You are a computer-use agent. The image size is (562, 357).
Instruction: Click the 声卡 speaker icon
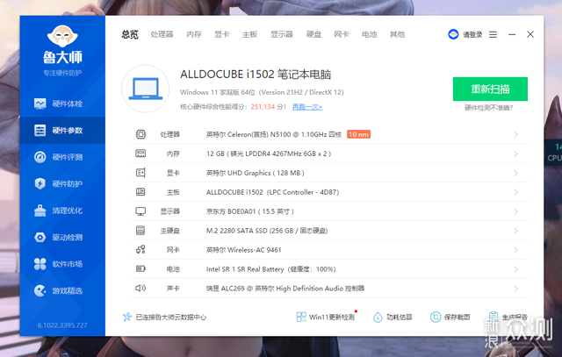(x=140, y=288)
